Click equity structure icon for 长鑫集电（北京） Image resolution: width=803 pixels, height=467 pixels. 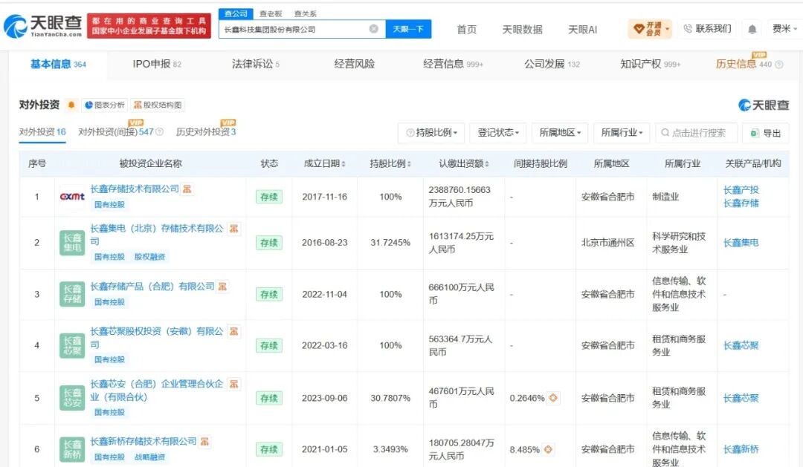(x=233, y=229)
